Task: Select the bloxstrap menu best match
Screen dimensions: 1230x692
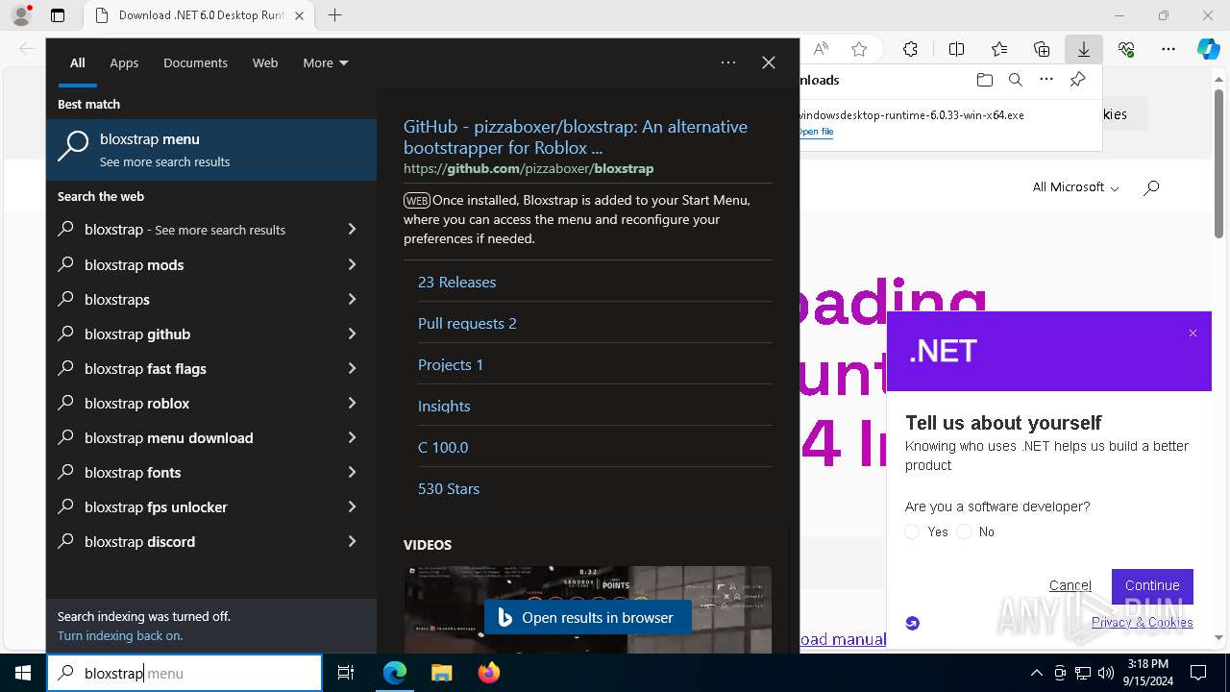Action: 211,150
